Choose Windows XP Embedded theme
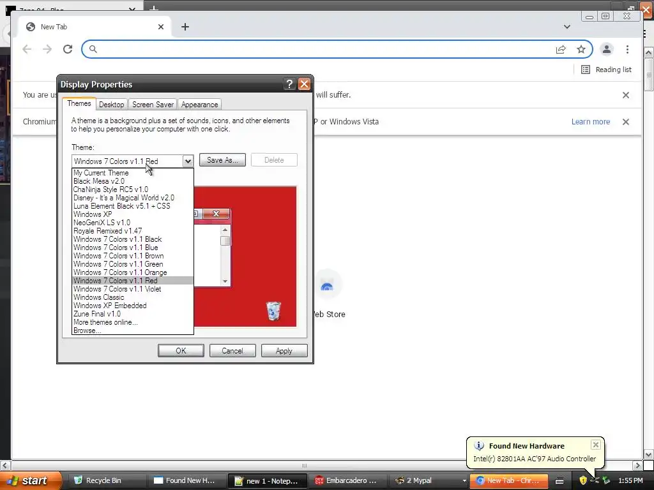 (x=133, y=306)
